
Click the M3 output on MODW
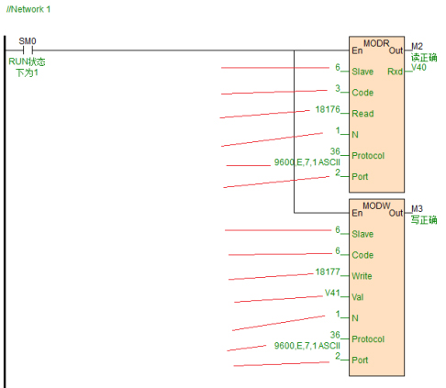[x=417, y=209]
